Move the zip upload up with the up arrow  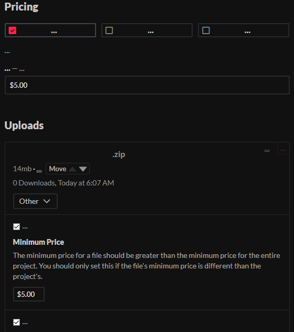point(72,169)
